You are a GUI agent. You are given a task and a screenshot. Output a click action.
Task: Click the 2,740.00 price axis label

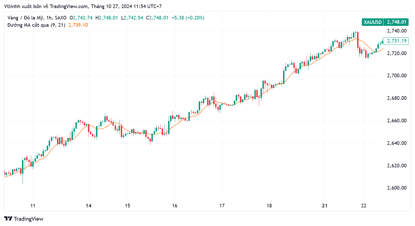[x=397, y=31]
